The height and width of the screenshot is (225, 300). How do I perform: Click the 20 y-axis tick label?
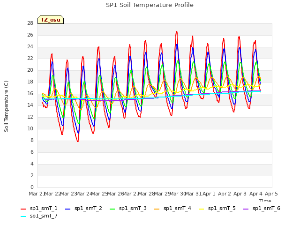(x=30, y=70)
